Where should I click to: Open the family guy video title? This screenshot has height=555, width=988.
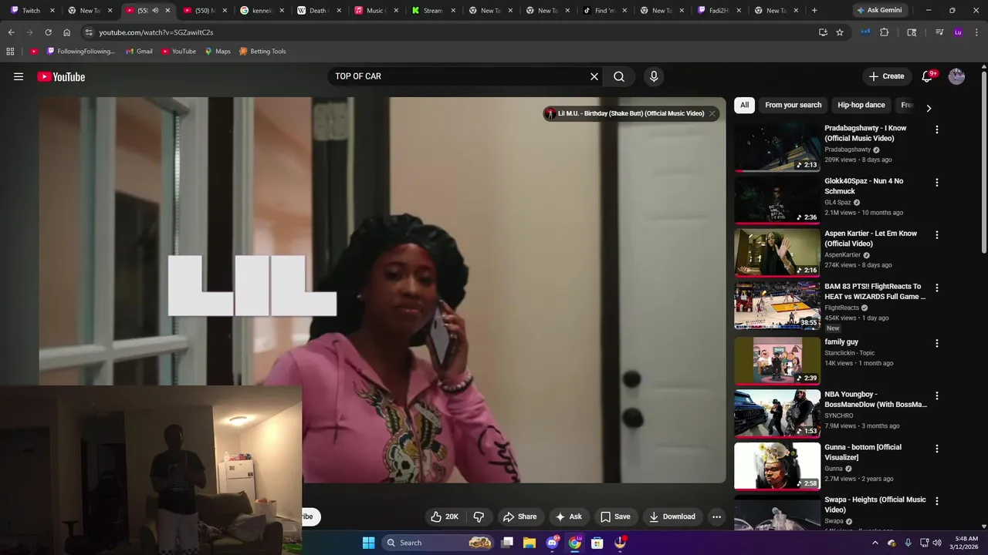[x=841, y=341]
